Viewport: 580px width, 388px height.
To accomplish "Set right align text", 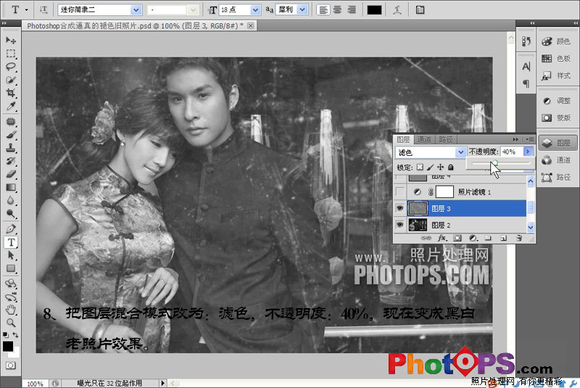I will [x=352, y=10].
